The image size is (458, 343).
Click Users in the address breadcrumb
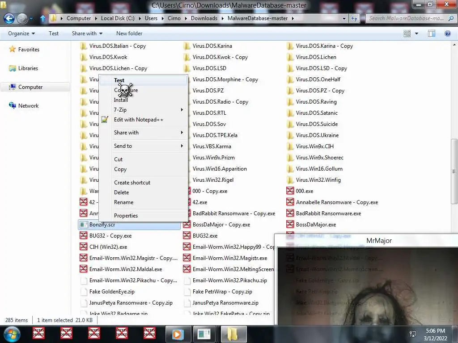pyautogui.click(x=151, y=18)
